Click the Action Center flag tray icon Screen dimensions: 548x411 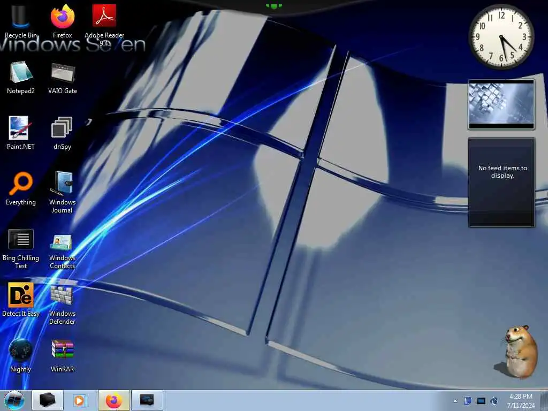click(468, 400)
